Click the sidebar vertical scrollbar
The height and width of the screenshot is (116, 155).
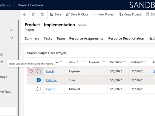pyautogui.click(x=18, y=68)
